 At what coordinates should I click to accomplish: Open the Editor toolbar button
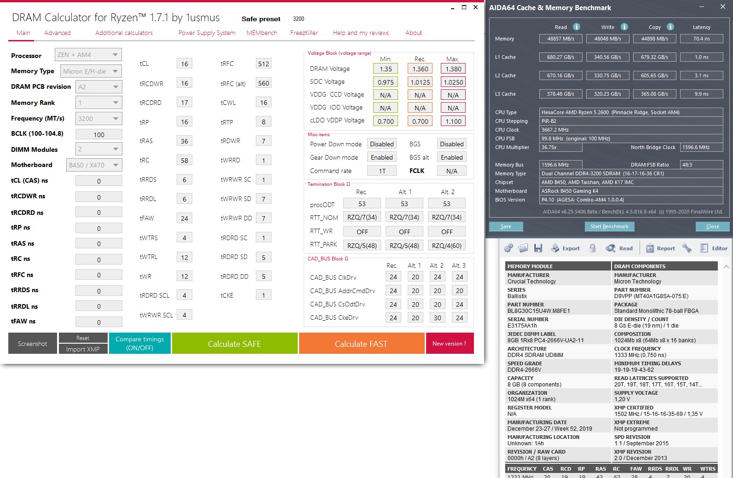pyautogui.click(x=714, y=248)
